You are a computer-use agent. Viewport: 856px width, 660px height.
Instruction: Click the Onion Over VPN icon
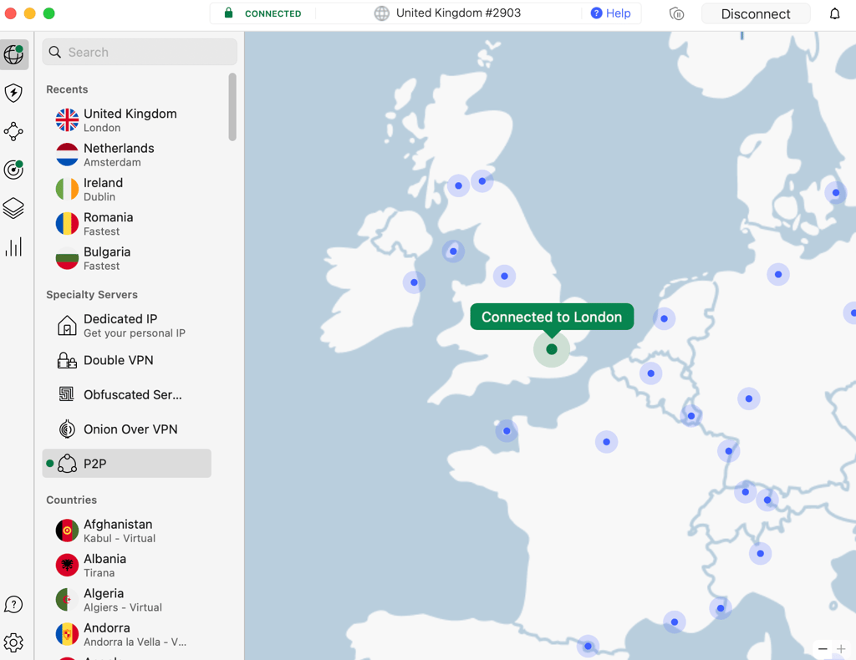coord(67,429)
